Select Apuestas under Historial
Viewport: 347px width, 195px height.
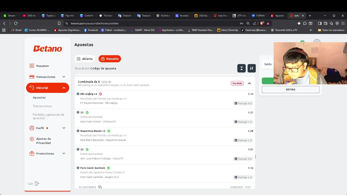(x=39, y=97)
